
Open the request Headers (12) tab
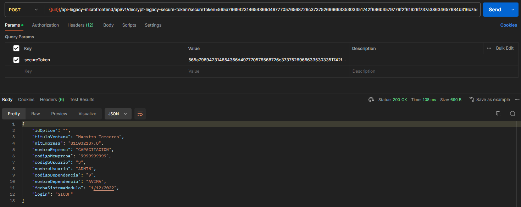point(80,25)
